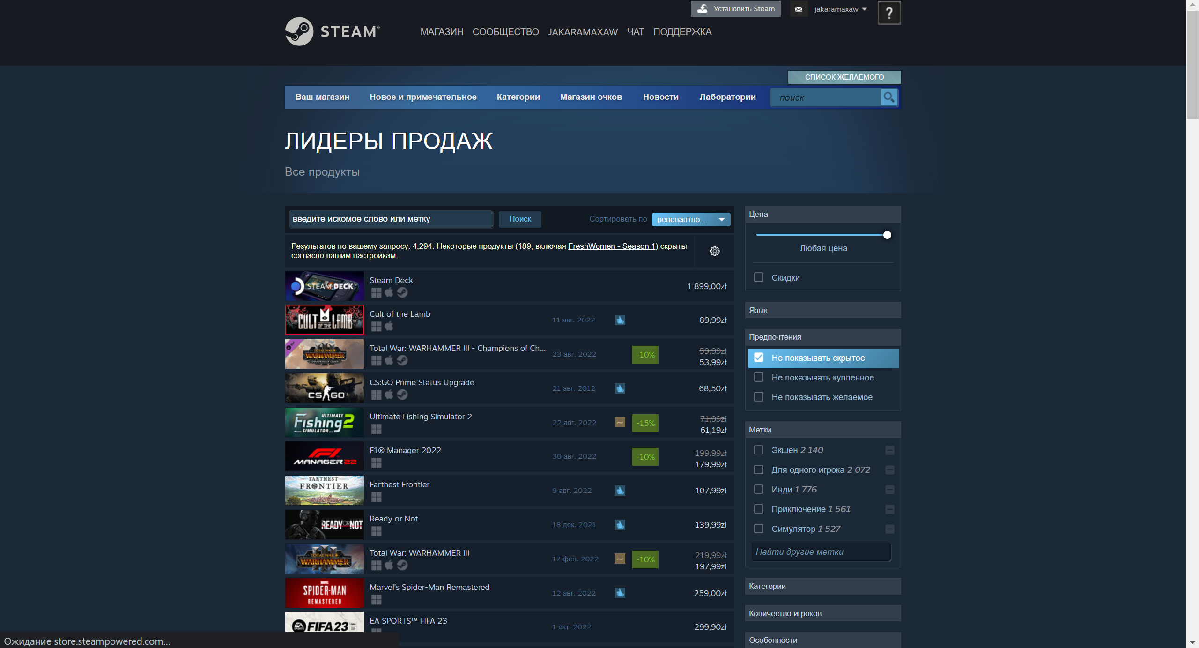Viewport: 1199px width, 648px height.
Task: Uncheck Не показывать скрытое
Action: pyautogui.click(x=759, y=357)
